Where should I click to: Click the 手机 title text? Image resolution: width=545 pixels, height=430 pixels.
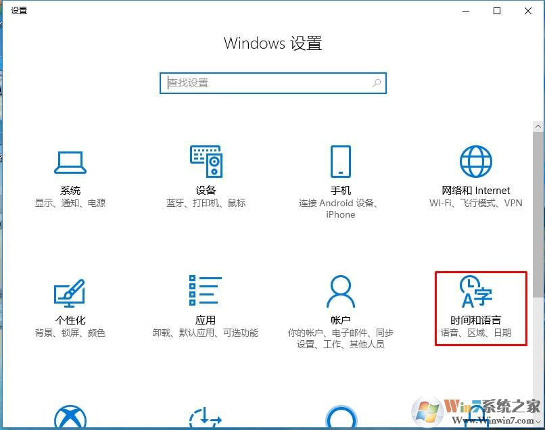click(x=341, y=191)
